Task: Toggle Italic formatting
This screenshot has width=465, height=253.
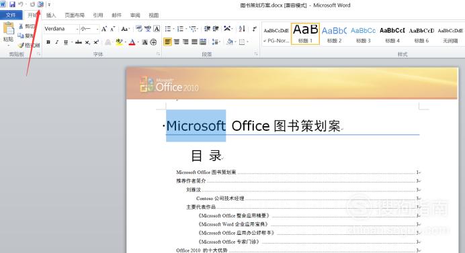Action: [x=56, y=42]
